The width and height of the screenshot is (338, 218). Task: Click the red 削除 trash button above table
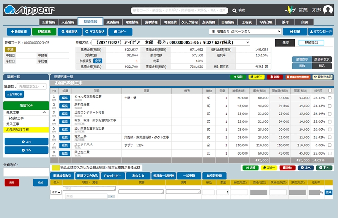274,77
